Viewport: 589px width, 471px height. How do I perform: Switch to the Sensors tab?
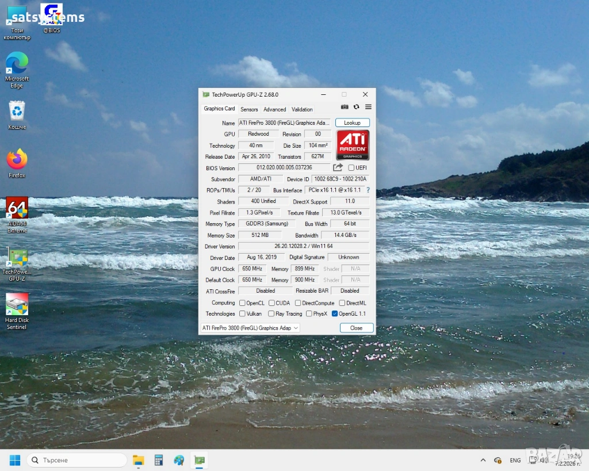pos(249,109)
